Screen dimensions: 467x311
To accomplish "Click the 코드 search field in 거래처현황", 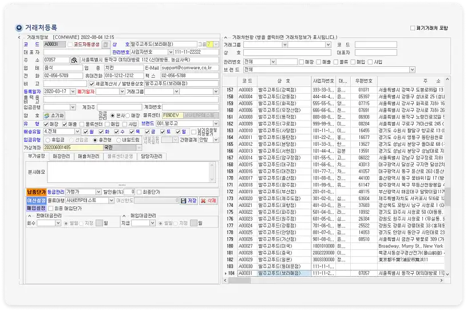I will tap(376, 45).
